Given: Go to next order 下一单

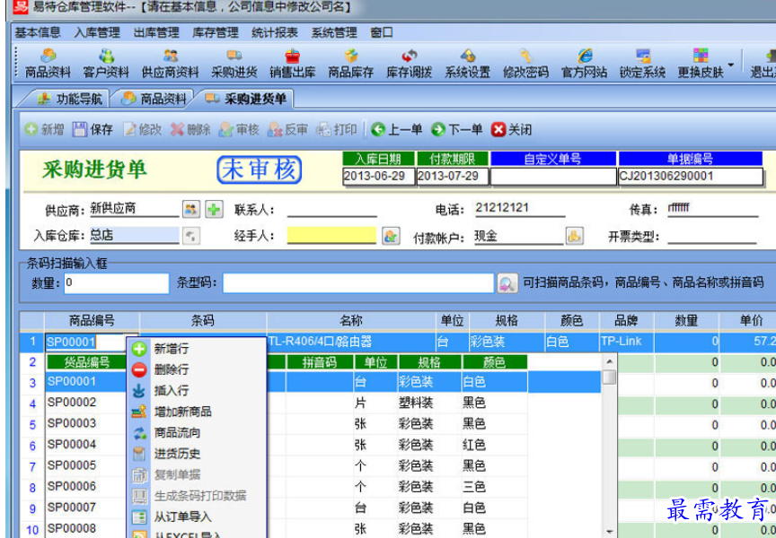Looking at the screenshot, I should tap(457, 129).
